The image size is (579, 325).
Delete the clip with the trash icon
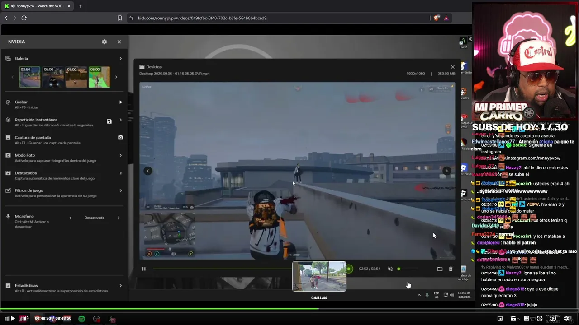(451, 269)
